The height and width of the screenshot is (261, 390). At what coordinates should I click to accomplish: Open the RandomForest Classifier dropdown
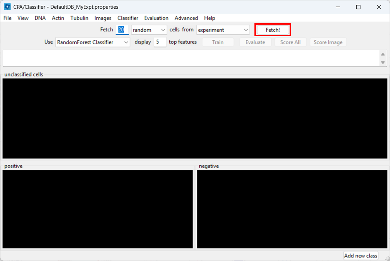92,42
